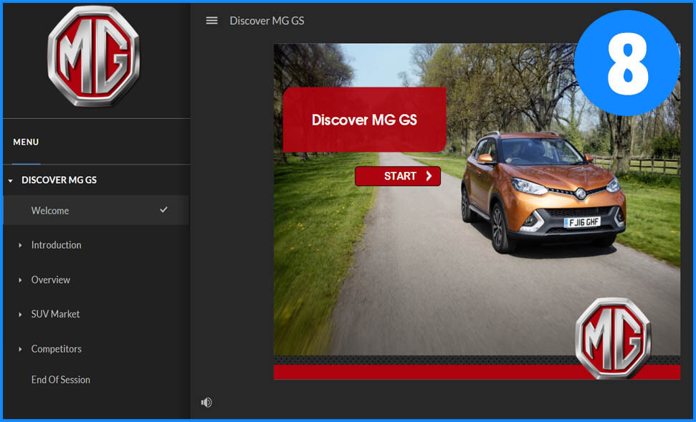Click the MG logo on the slide
Image resolution: width=696 pixels, height=422 pixels.
[x=613, y=338]
